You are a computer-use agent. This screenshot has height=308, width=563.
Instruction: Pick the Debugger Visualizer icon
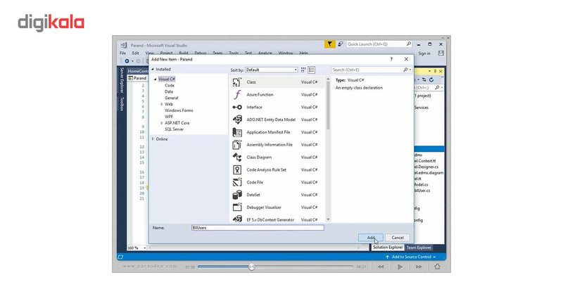pos(237,207)
